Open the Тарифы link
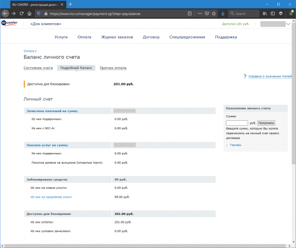 [x=236, y=145]
